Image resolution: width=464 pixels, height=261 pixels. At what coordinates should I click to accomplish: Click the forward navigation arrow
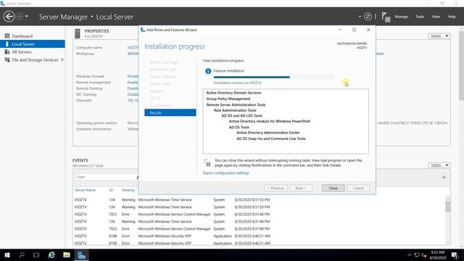[x=20, y=17]
